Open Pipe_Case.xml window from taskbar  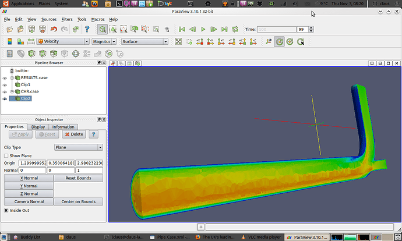[171, 237]
